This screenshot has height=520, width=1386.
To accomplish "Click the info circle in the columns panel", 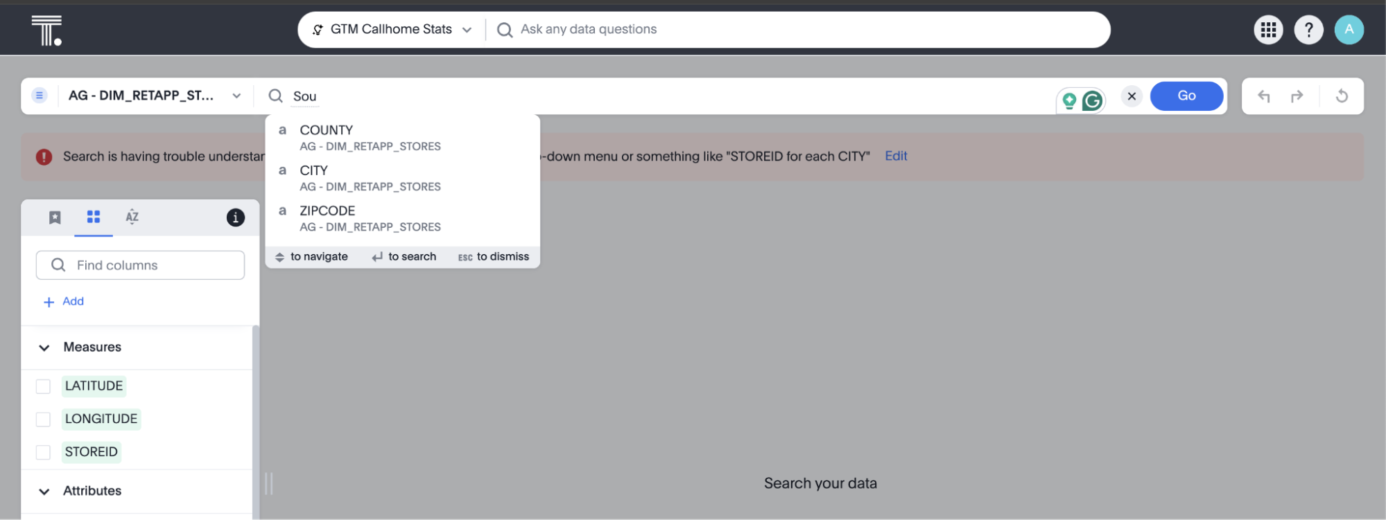I will (235, 217).
